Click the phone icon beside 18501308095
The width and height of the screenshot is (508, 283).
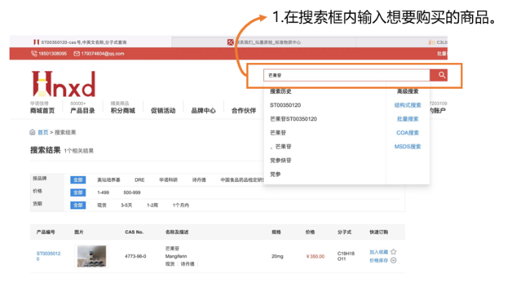tap(34, 54)
